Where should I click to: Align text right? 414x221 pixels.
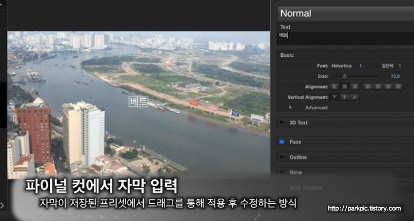pos(354,87)
